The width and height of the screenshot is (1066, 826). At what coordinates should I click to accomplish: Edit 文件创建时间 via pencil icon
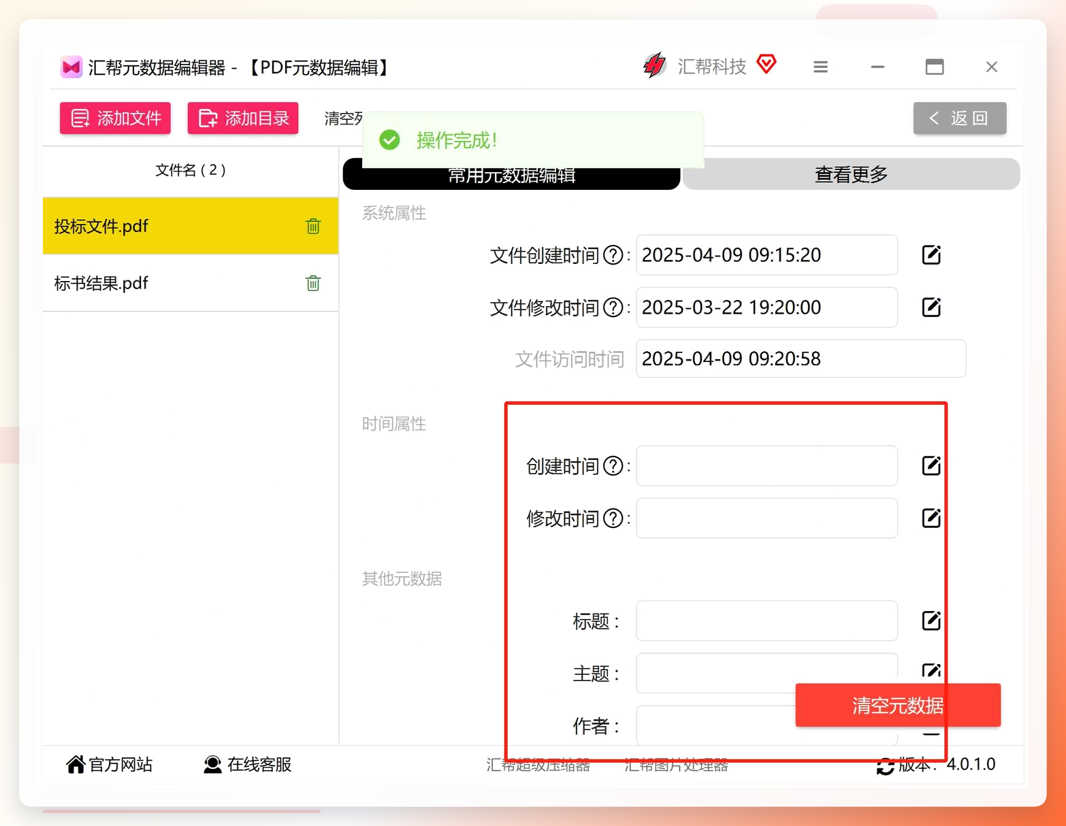pos(931,255)
